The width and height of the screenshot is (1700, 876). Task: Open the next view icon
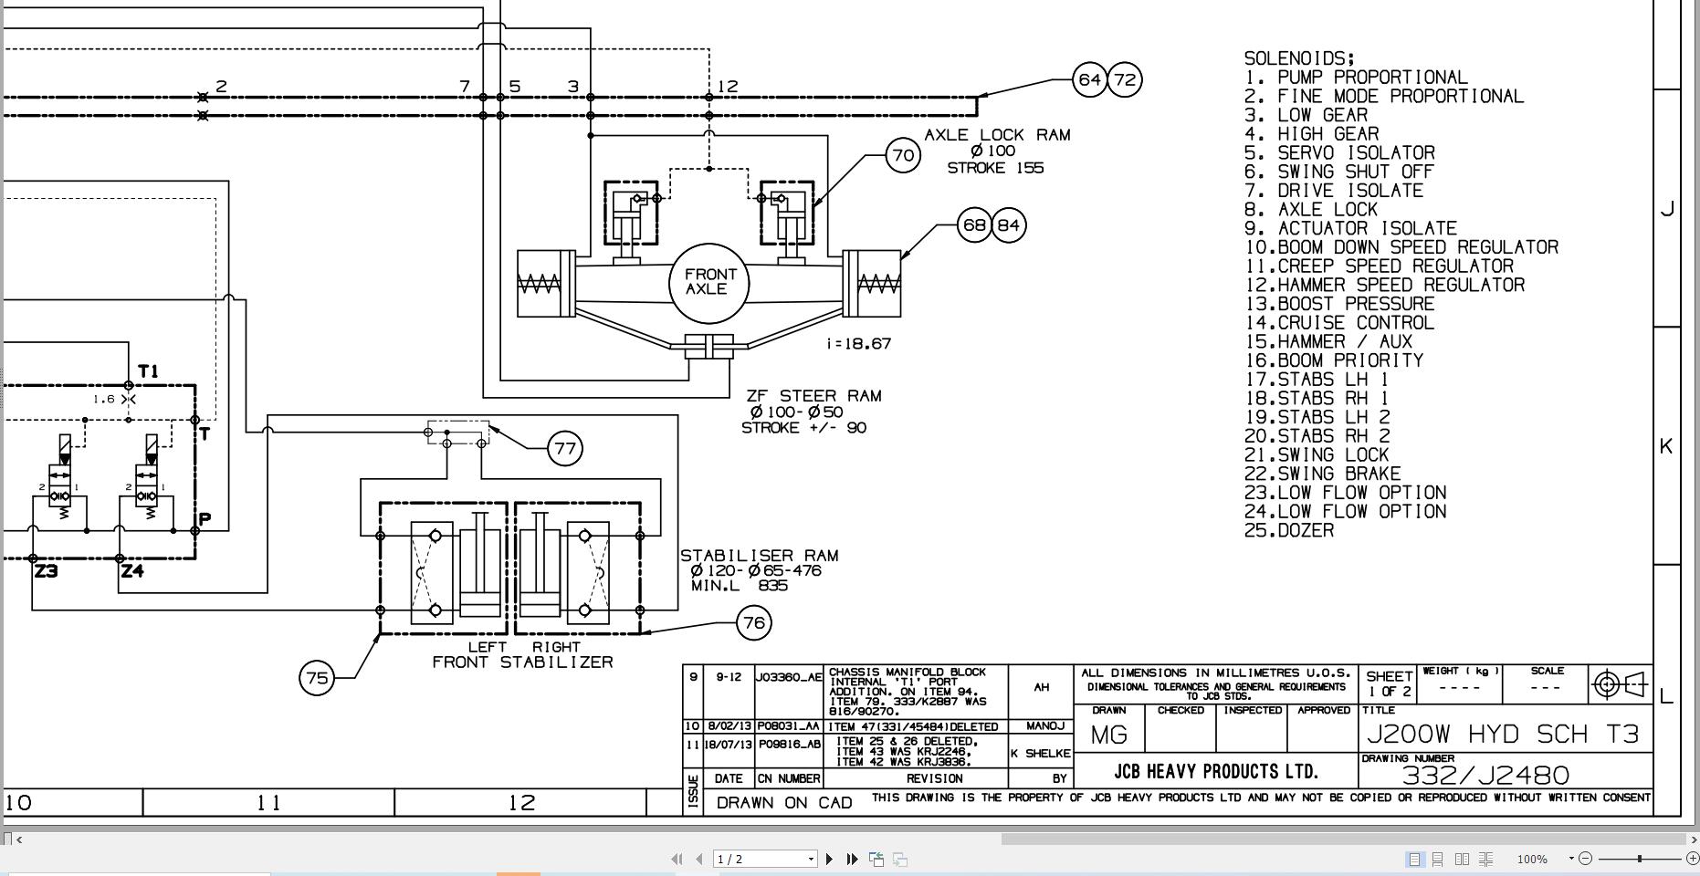tap(900, 859)
